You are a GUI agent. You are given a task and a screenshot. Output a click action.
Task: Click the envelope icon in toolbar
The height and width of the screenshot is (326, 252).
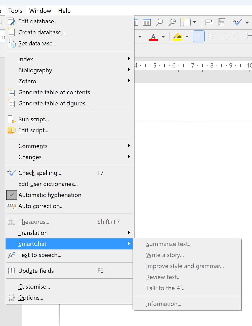(209, 22)
